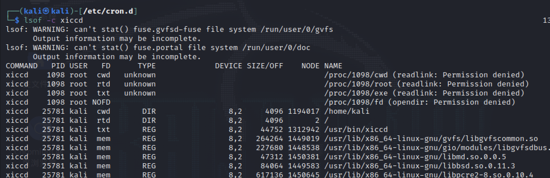Click the /usr/bin/xiccd executable path
The height and width of the screenshot is (178, 550).
[356, 129]
